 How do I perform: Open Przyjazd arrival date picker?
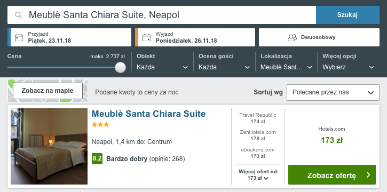pos(69,37)
